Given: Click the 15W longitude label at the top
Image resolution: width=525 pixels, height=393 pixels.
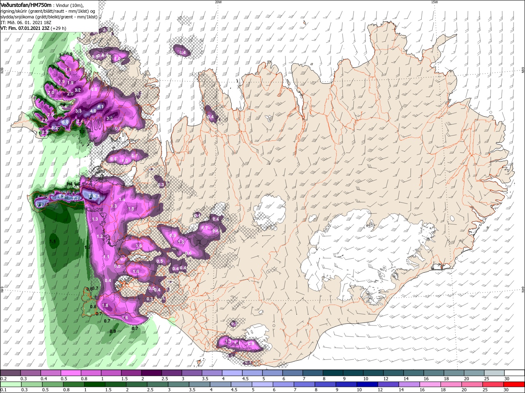Looking at the screenshot, I should (434, 2).
